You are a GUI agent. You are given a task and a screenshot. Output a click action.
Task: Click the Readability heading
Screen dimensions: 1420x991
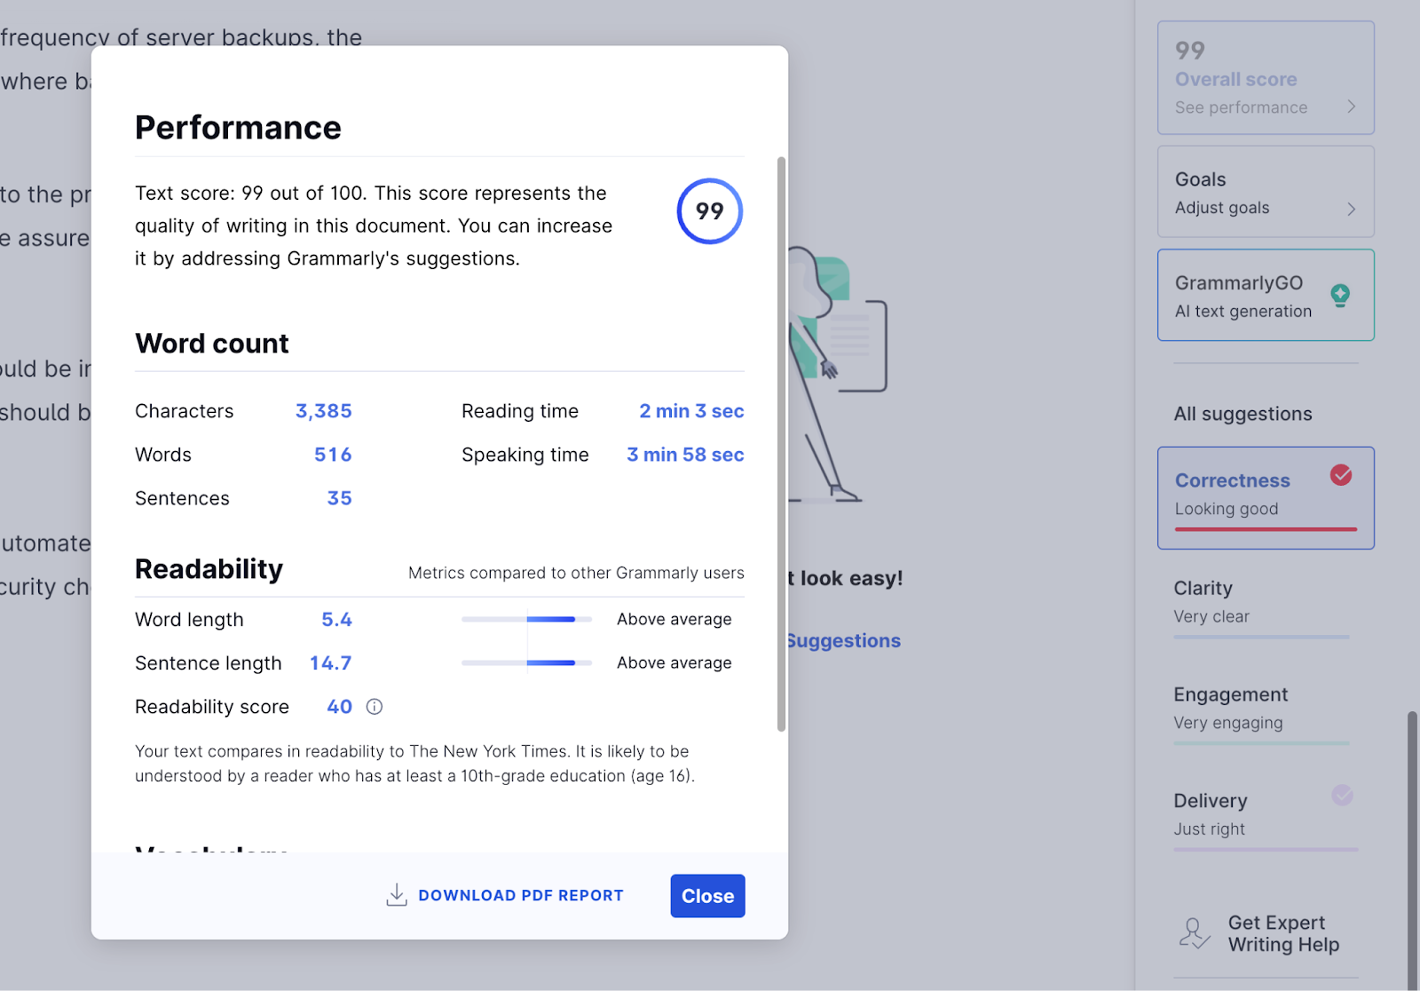209,569
